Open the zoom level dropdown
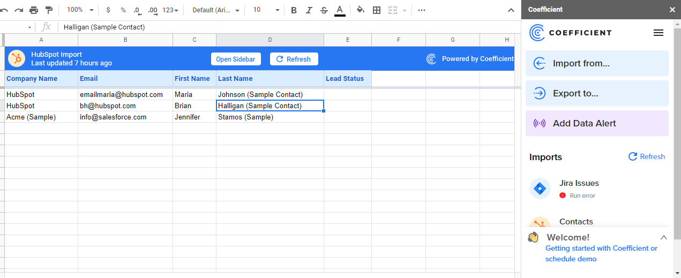Screen dimensions: 681x278 [80, 10]
